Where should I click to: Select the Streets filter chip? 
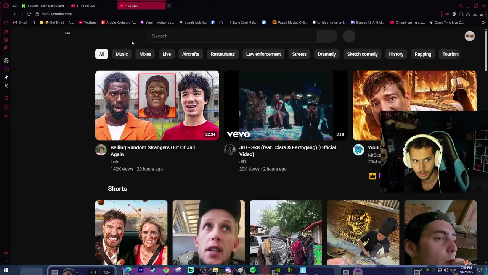[299, 54]
